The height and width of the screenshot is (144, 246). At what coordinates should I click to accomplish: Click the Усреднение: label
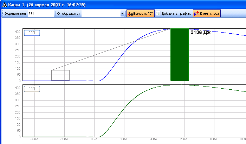(15, 14)
